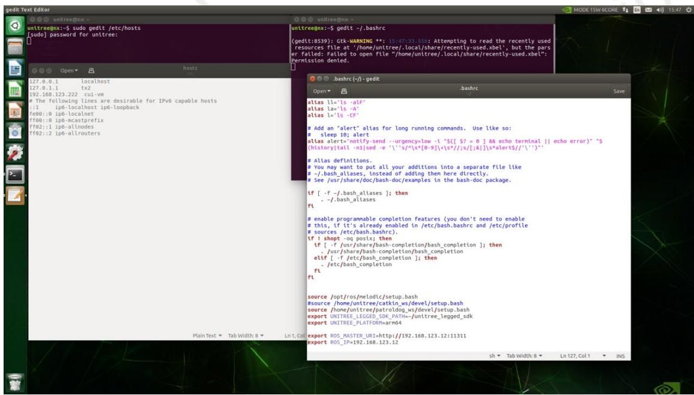Click the 'fe00::0 ip6-localnet' line
The height and width of the screenshot is (395, 694).
point(62,114)
